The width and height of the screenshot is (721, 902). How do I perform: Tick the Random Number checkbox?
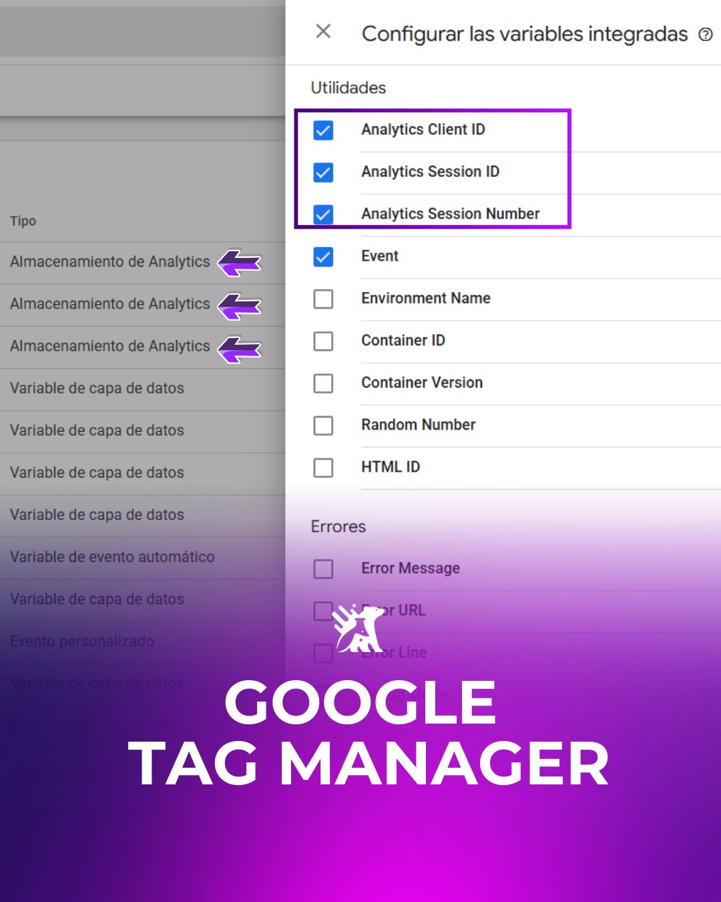click(x=323, y=426)
